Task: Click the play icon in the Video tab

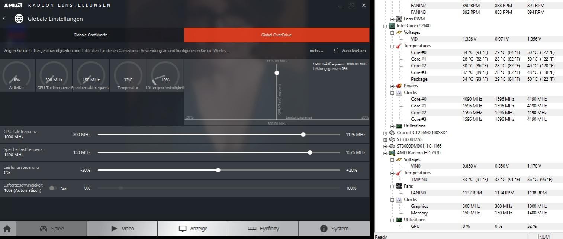Action: [x=114, y=229]
